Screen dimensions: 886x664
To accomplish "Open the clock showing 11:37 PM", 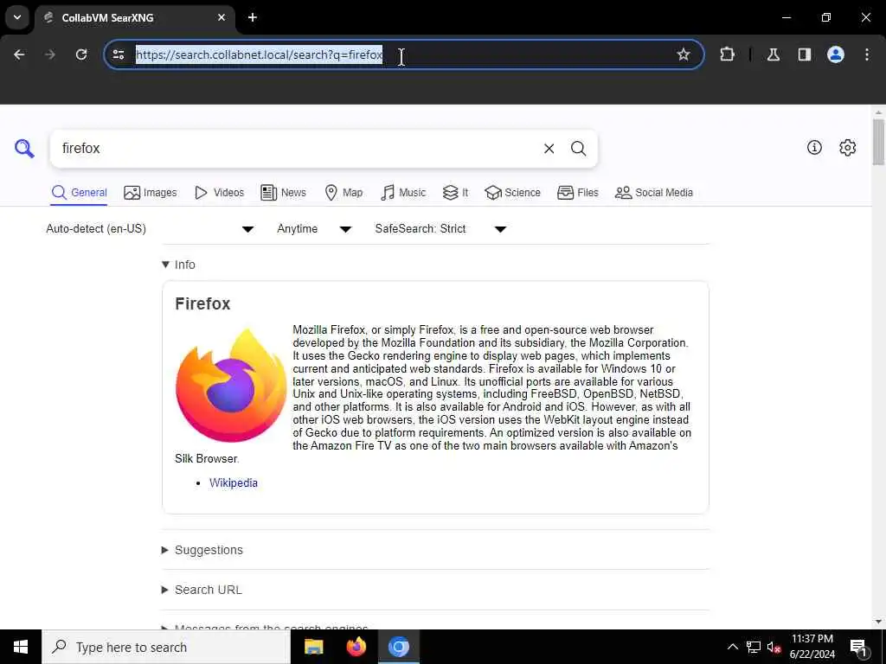I will coord(812,647).
